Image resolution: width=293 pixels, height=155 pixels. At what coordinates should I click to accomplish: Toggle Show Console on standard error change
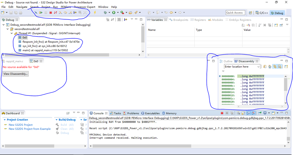[x=253, y=113]
